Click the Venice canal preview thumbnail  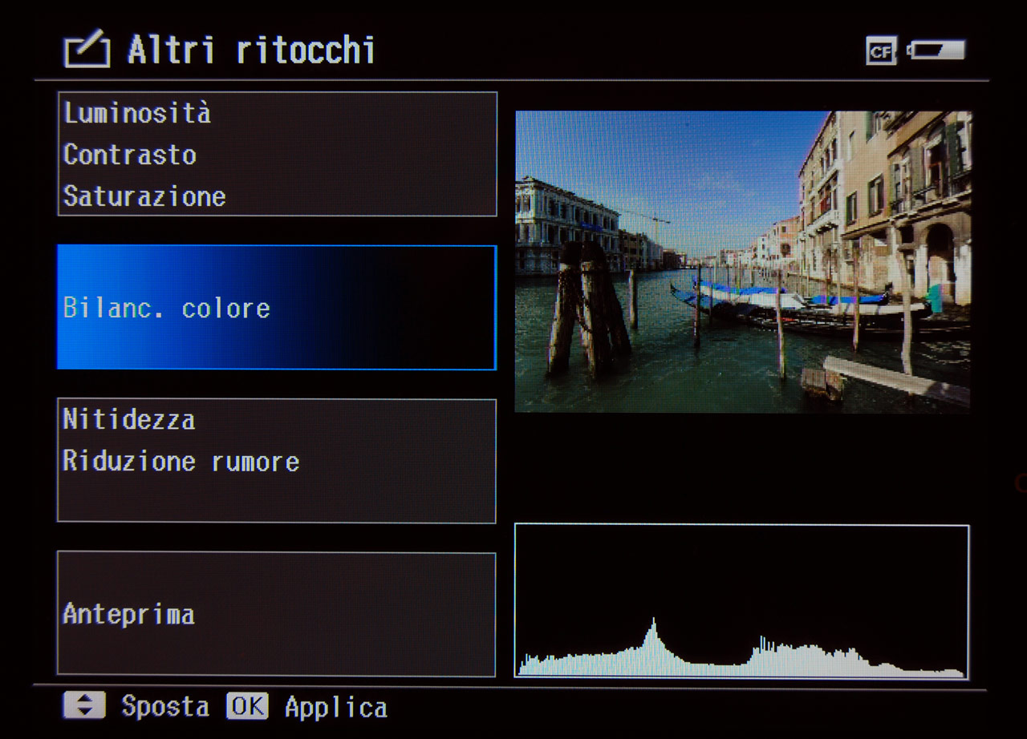click(743, 261)
